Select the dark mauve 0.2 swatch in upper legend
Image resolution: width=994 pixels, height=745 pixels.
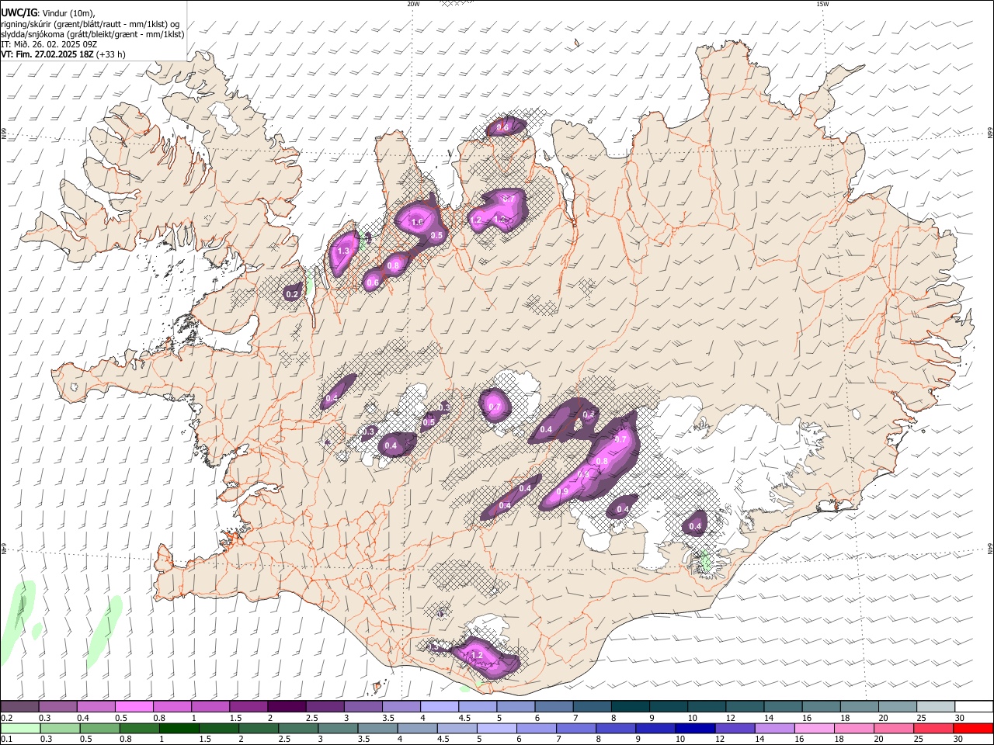pos(19,707)
